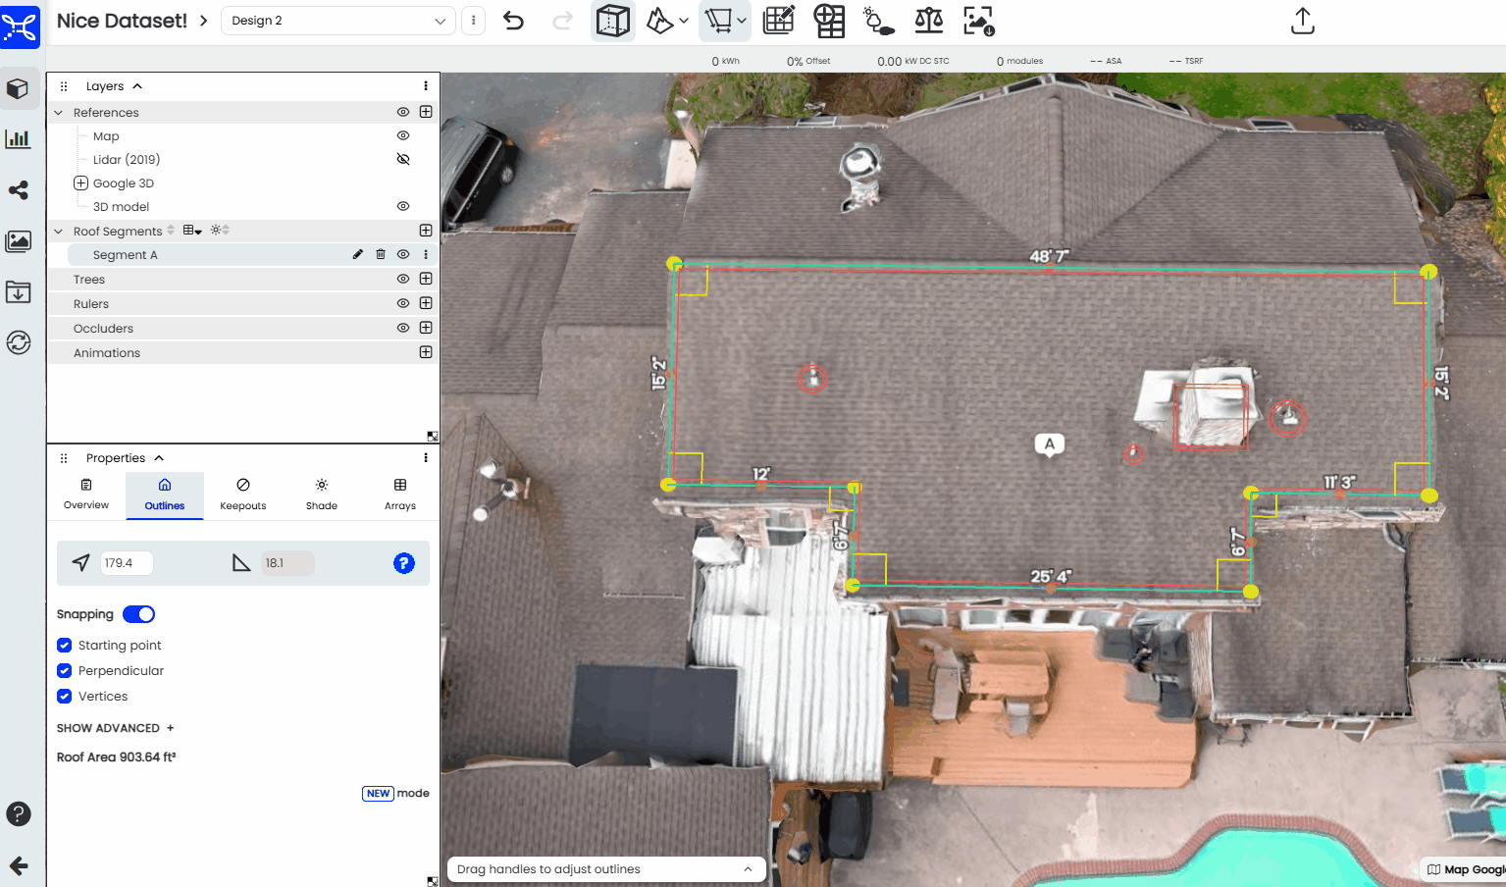Click the azimuth 179.4 input field
This screenshot has width=1506, height=887.
pyautogui.click(x=126, y=563)
